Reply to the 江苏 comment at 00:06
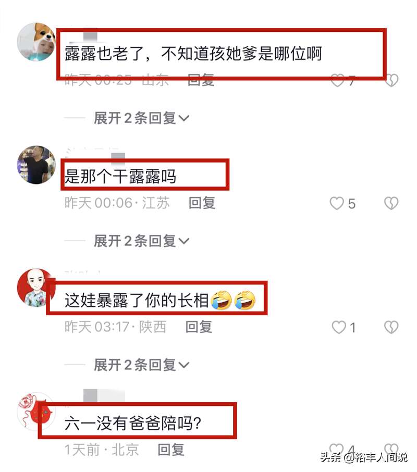Viewport: 417px width, 472px height. tap(202, 203)
